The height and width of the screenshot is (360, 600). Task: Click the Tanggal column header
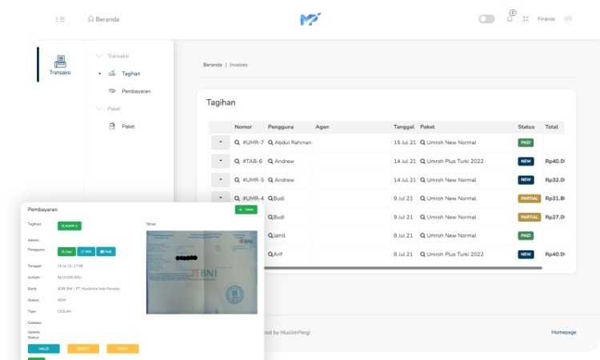[x=404, y=126]
